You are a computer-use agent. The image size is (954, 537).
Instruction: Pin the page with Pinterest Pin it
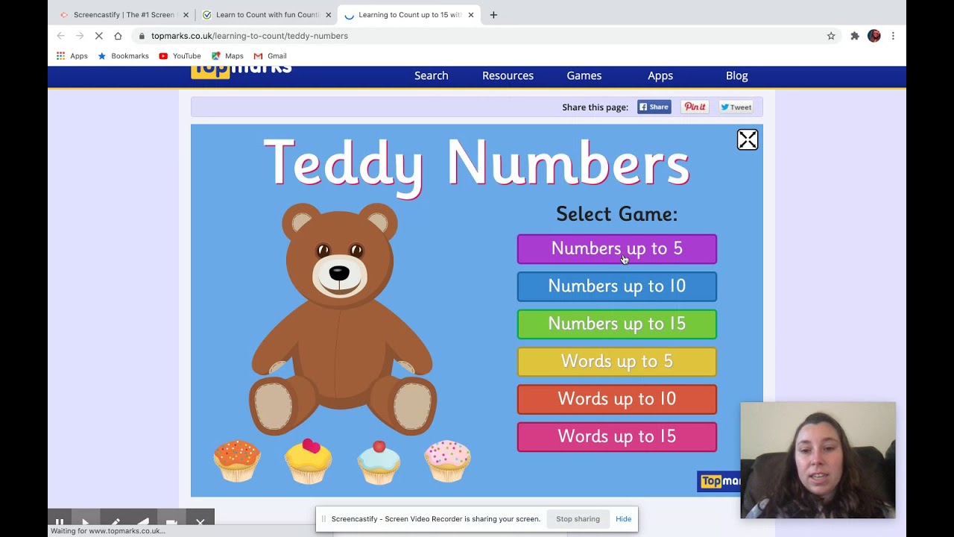pos(695,107)
